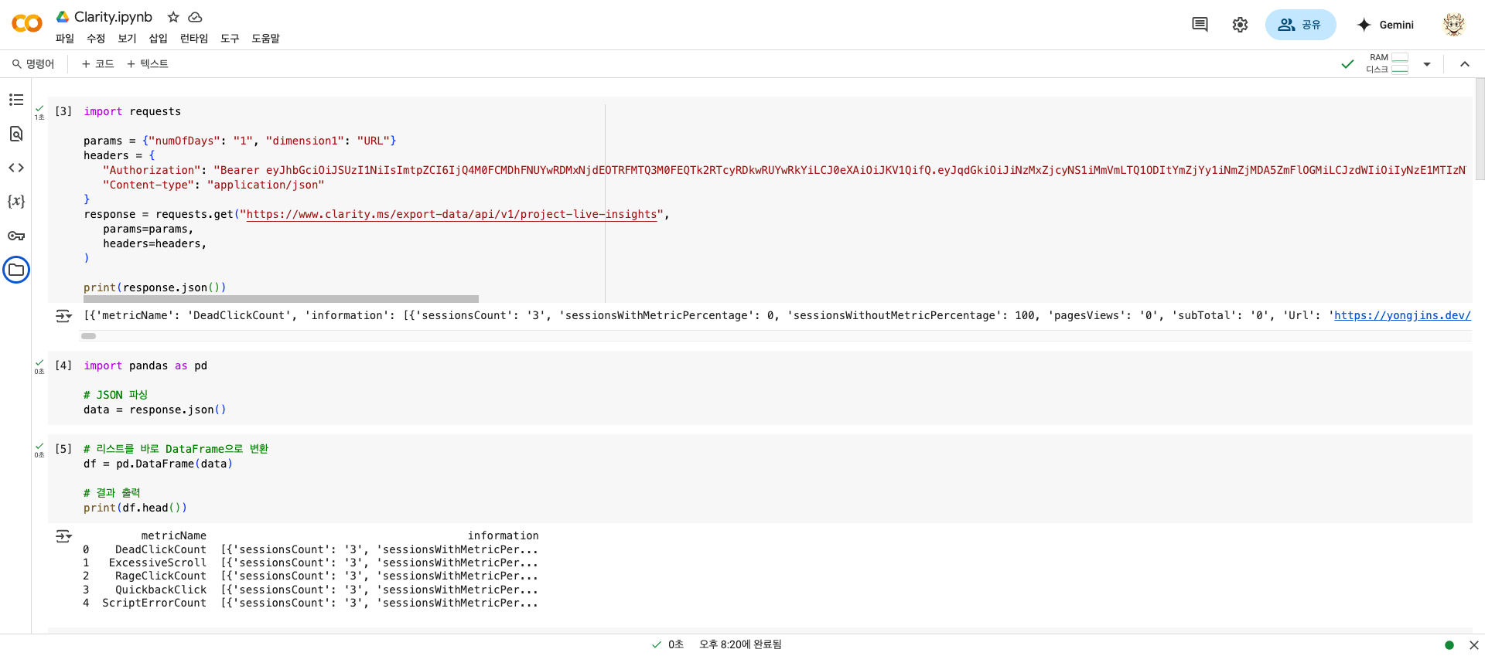Toggle output view of cell 5
The height and width of the screenshot is (656, 1485).
(x=63, y=536)
